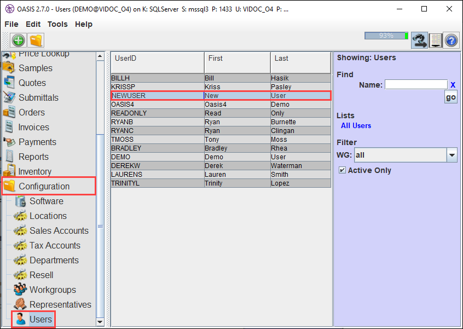Select the Inventory icon in sidebar
The width and height of the screenshot is (463, 329).
[9, 171]
